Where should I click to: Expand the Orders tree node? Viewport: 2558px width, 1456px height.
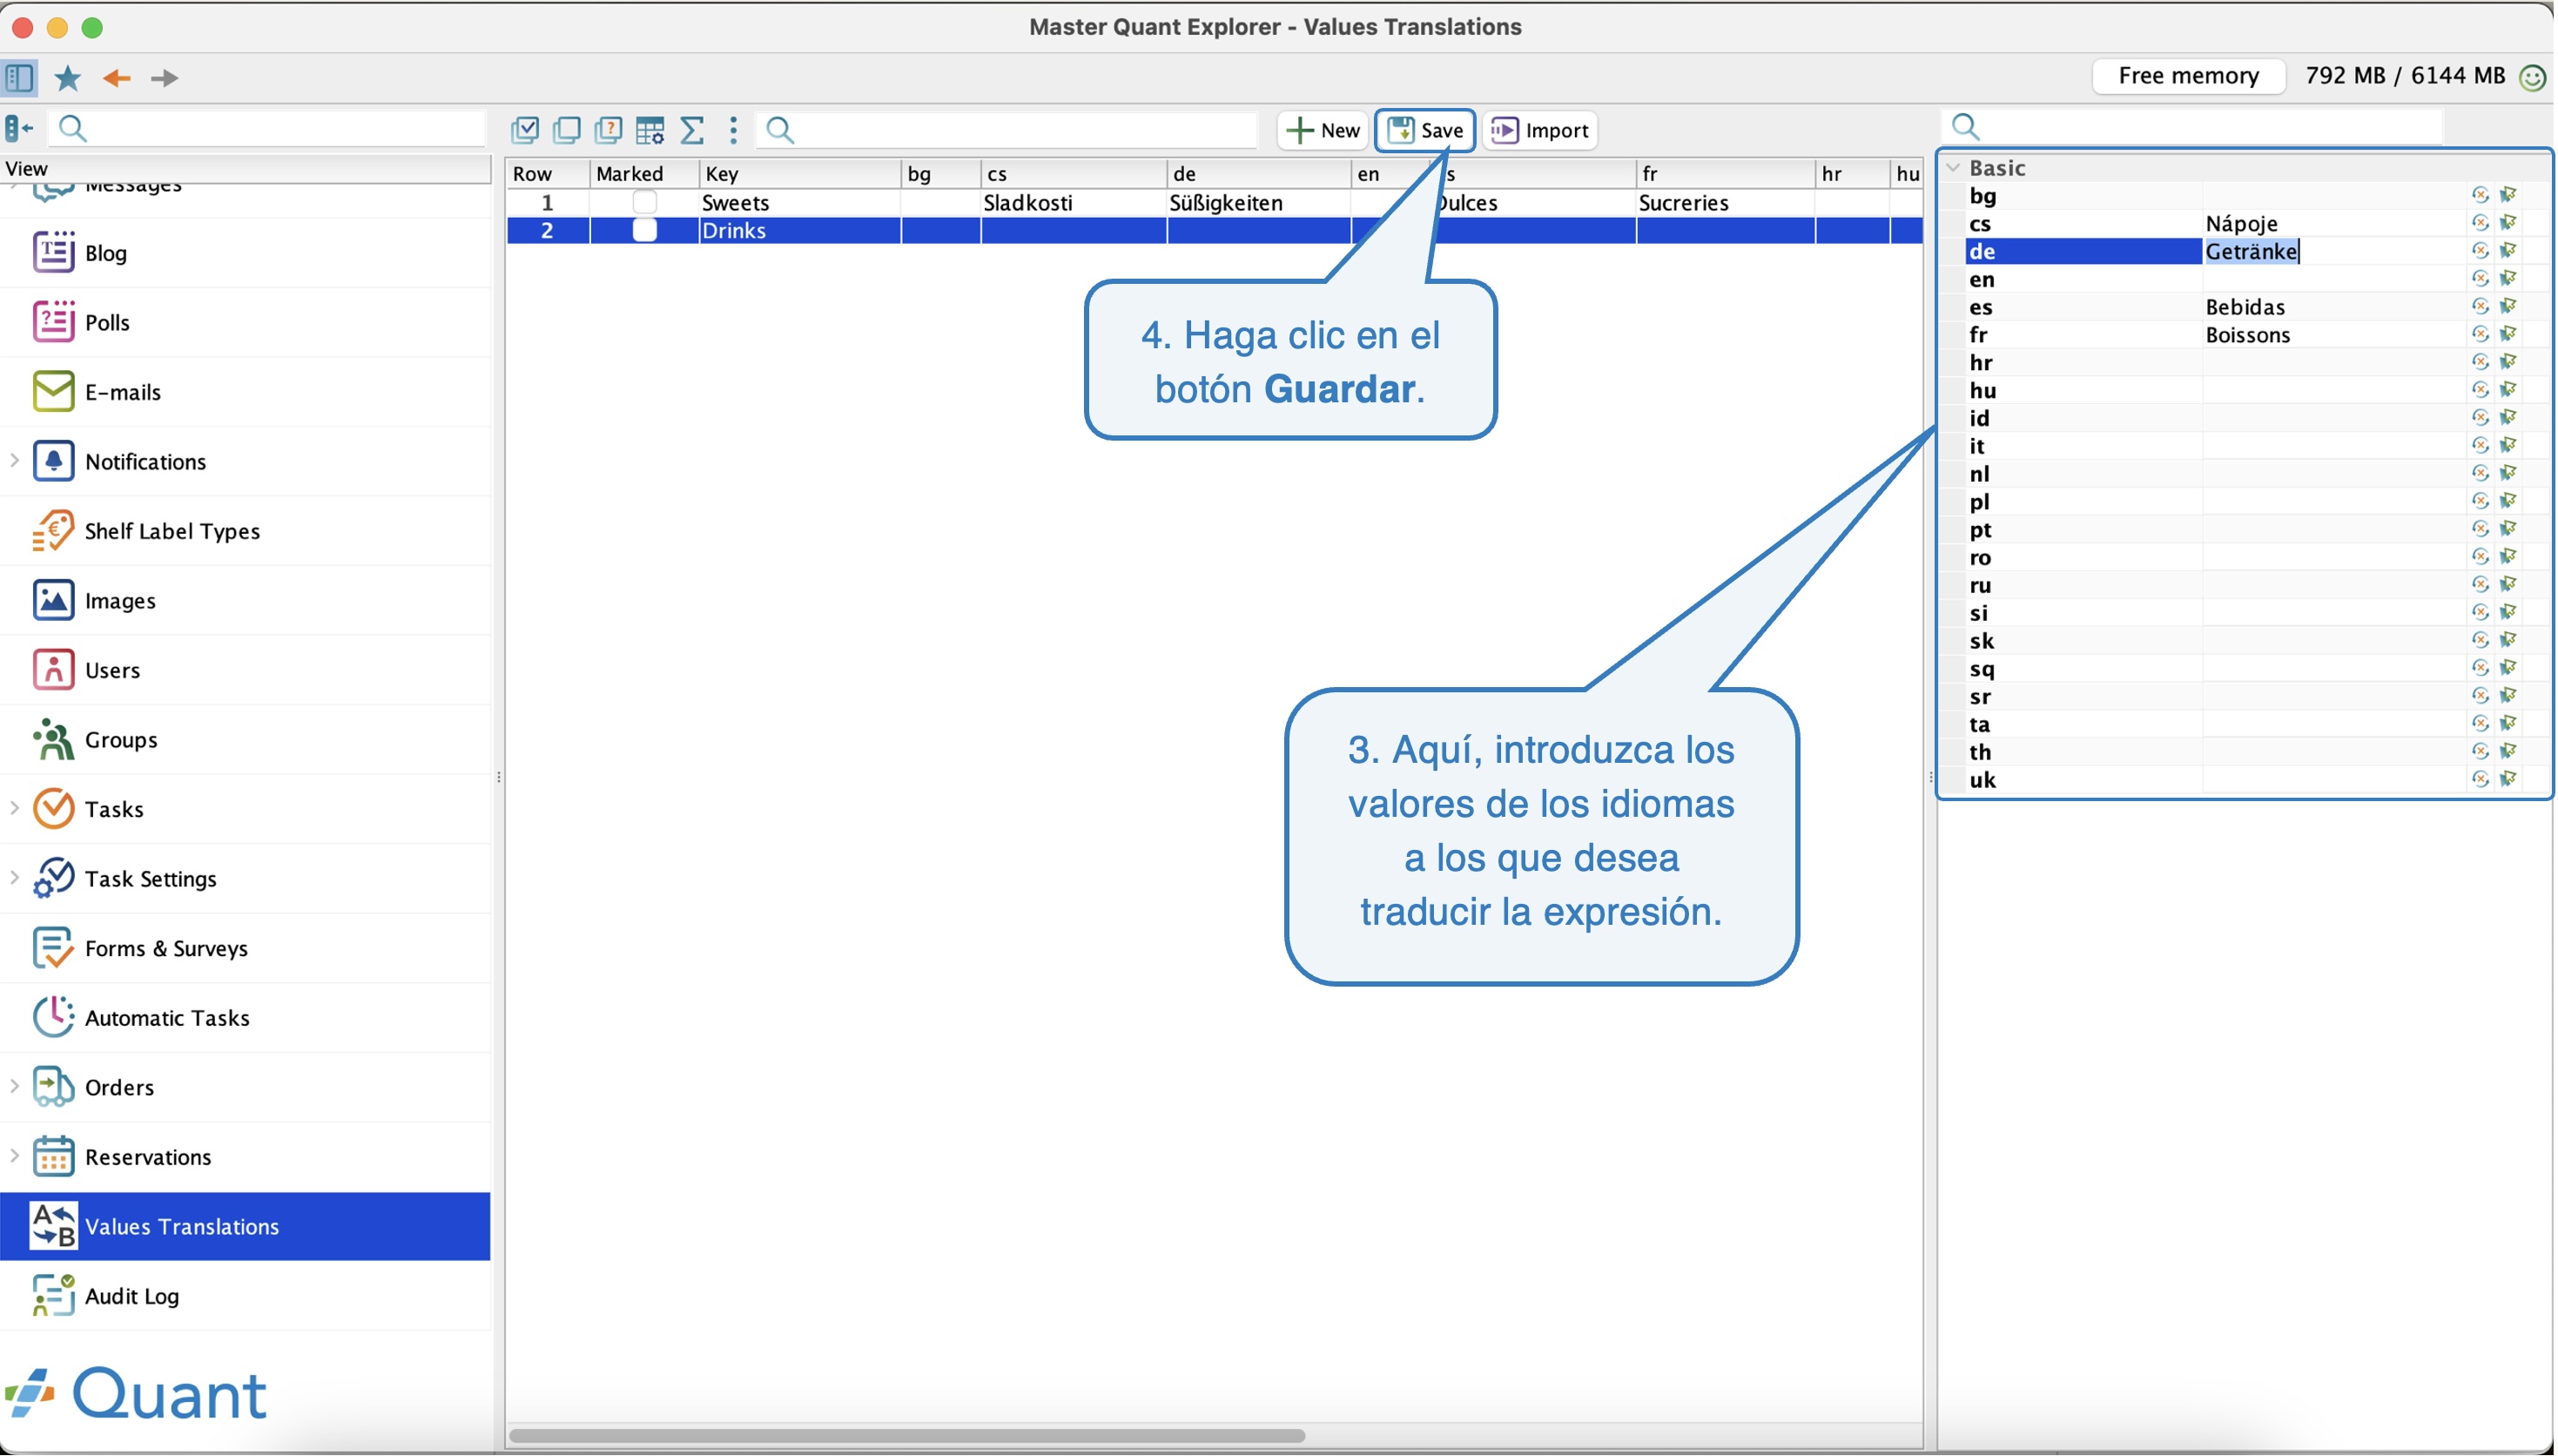pyautogui.click(x=14, y=1086)
